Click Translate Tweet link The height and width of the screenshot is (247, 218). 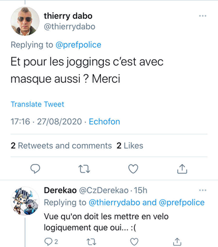coord(37,104)
